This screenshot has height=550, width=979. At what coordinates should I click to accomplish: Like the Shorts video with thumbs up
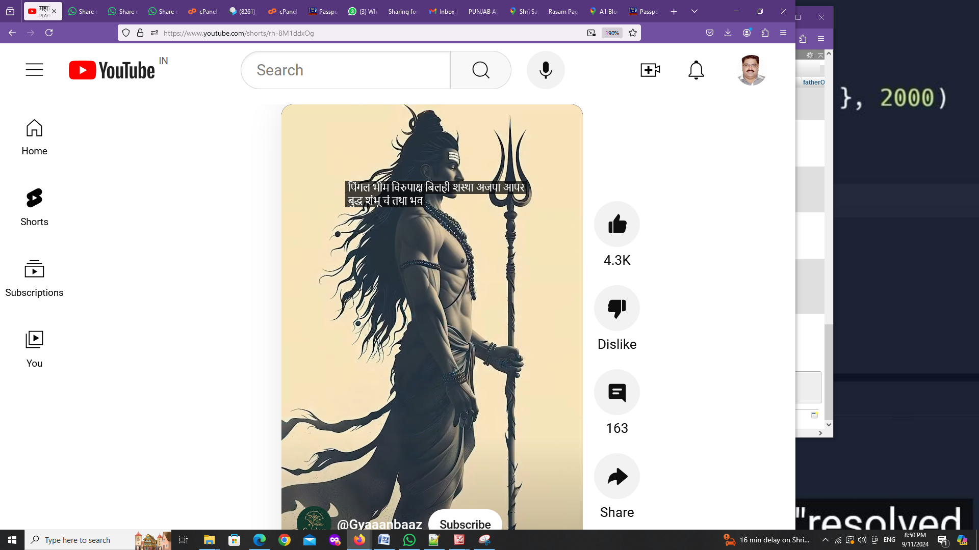(617, 224)
